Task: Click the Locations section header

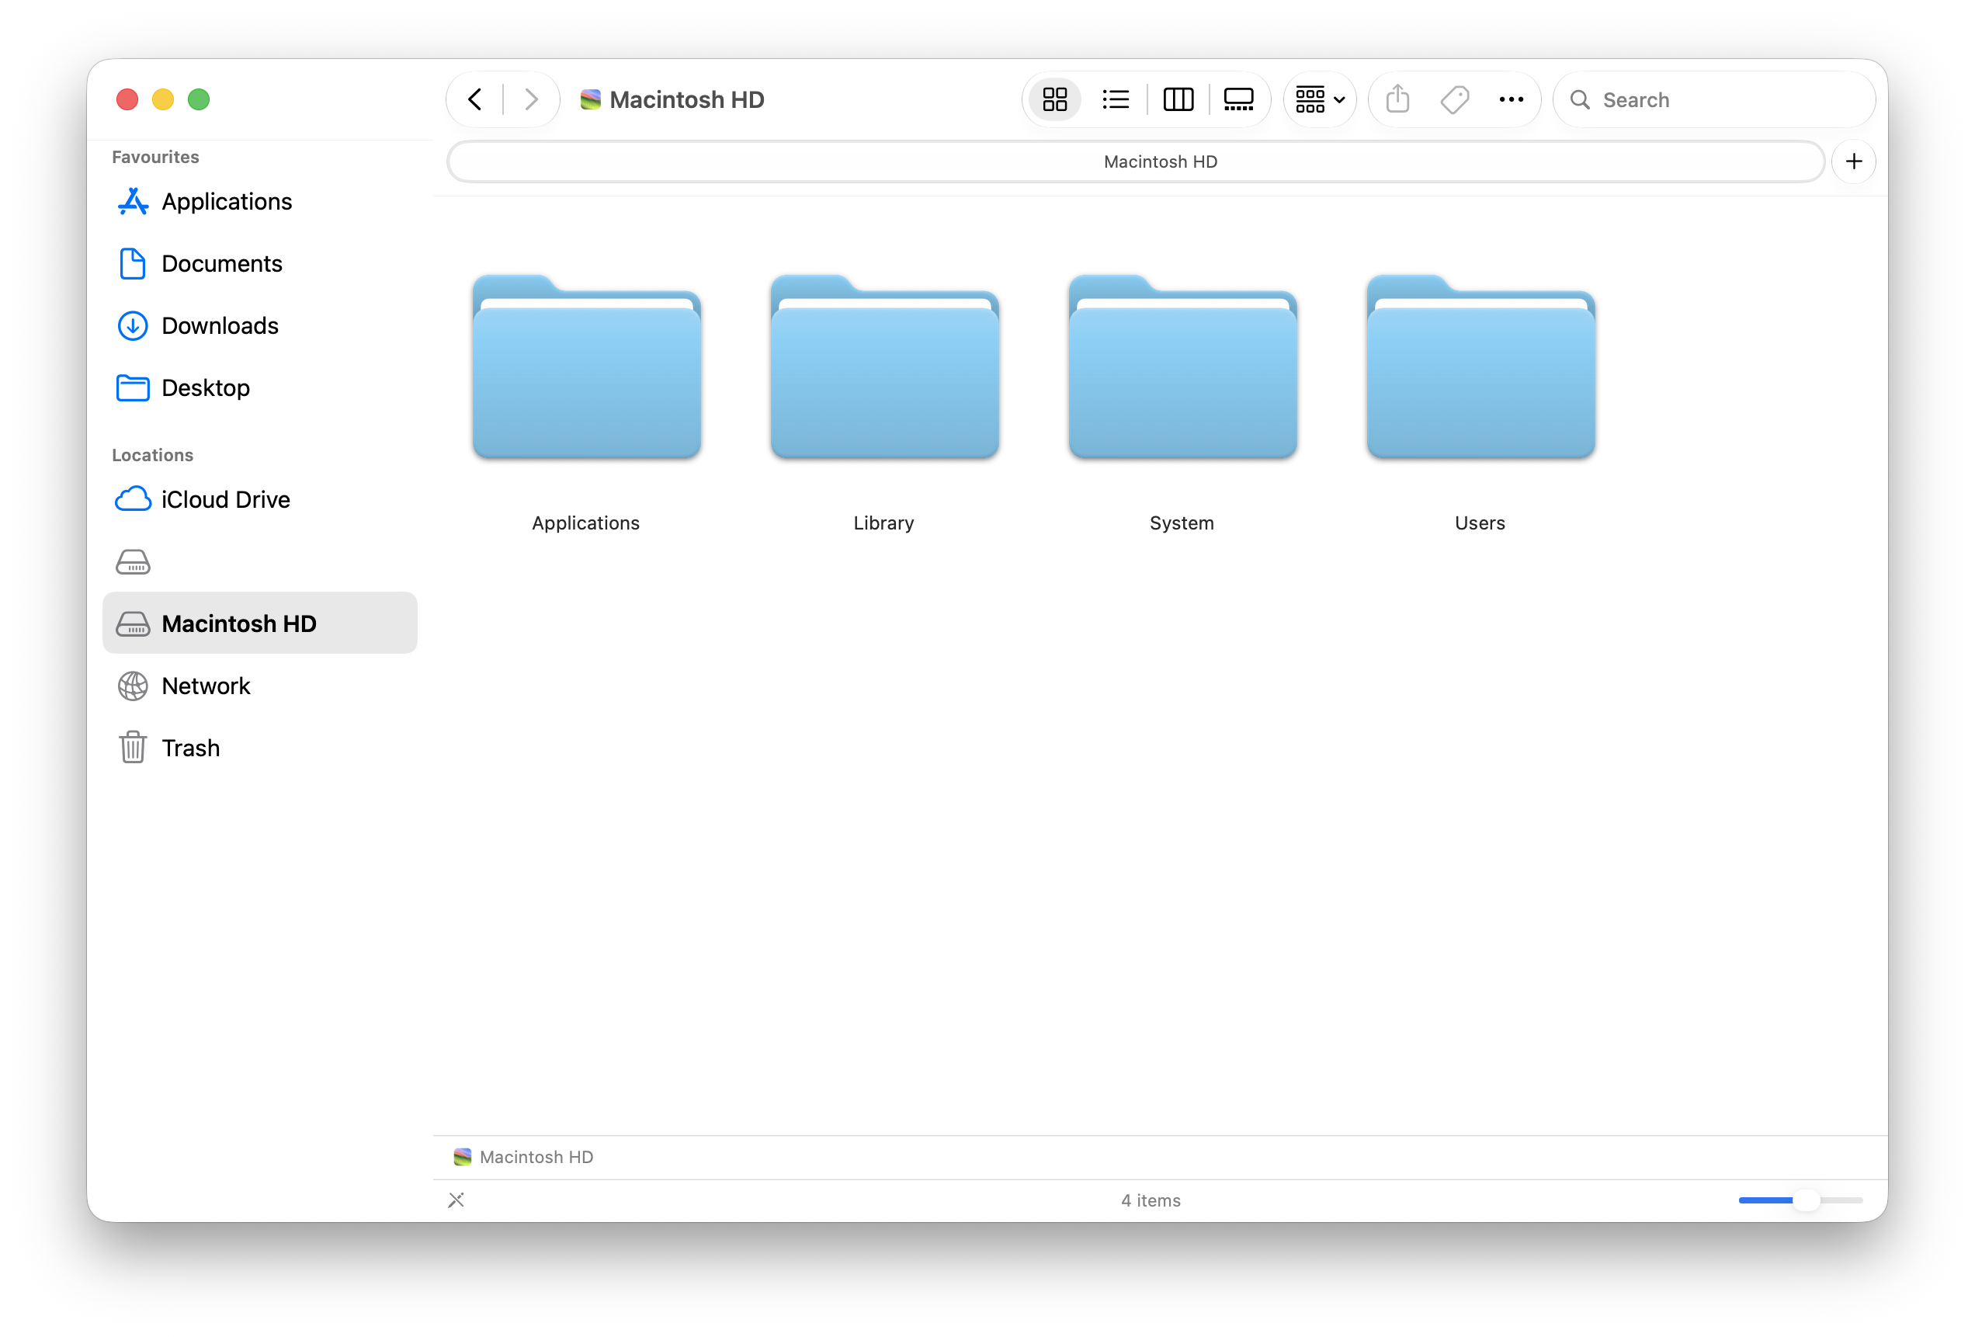Action: click(x=153, y=456)
